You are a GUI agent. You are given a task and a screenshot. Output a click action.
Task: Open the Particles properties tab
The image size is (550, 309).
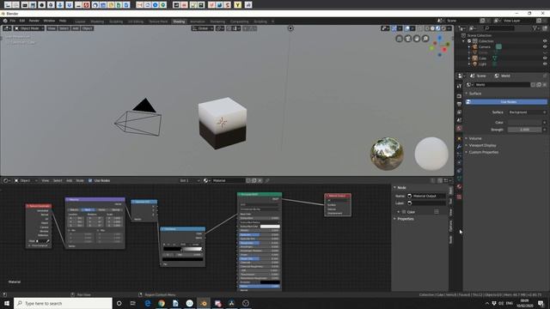(x=459, y=154)
